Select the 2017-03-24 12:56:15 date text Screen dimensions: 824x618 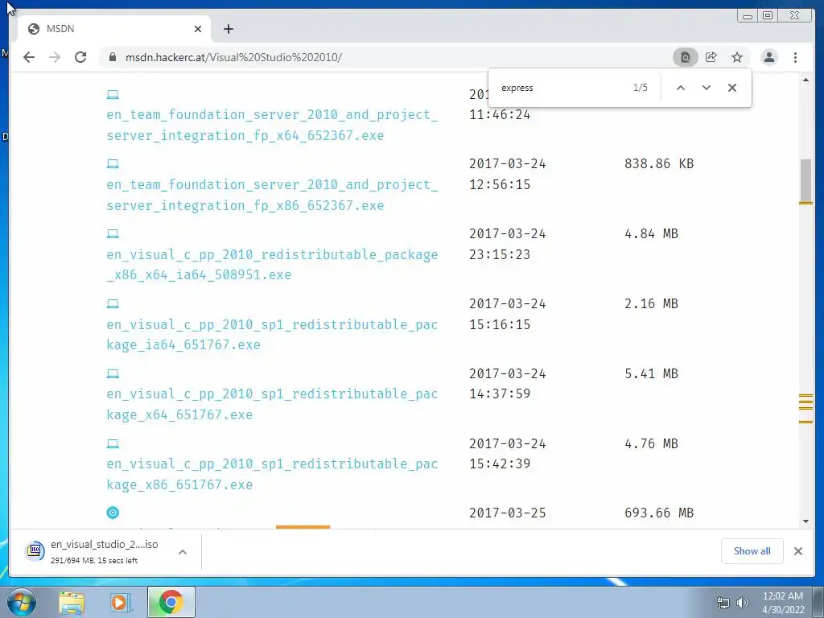tap(507, 174)
